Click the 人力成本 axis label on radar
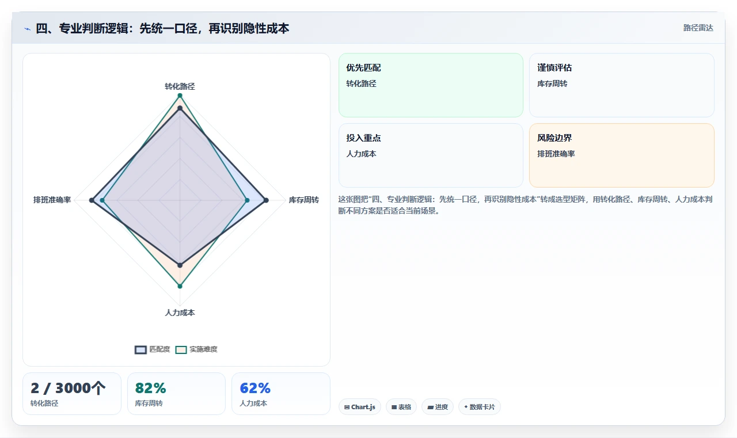The image size is (737, 438). pos(180,313)
